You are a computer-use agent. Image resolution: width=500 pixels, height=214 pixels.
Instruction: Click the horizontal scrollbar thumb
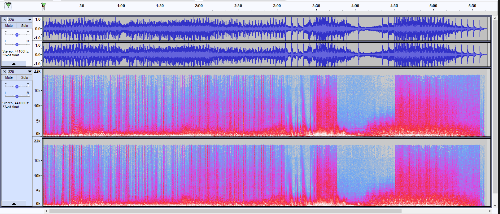[x=225, y=211]
